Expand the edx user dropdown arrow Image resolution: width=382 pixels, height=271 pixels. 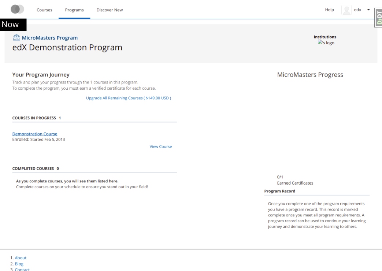368,10
